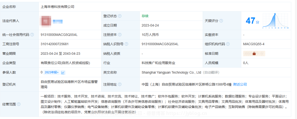Select the company name 上海羊倦科技有限公司

coord(57,6)
